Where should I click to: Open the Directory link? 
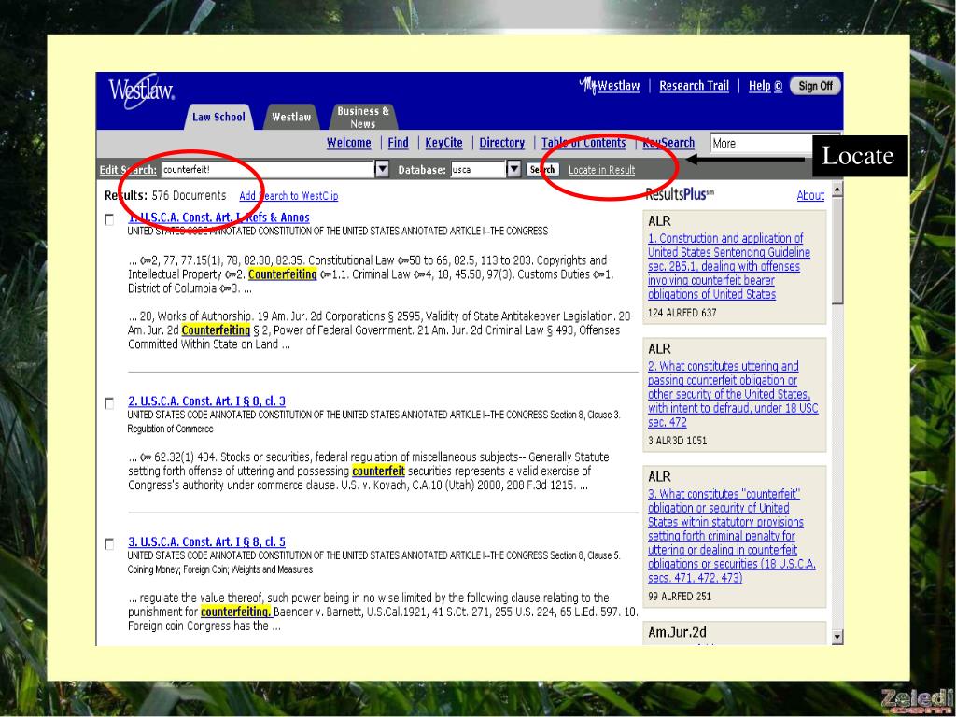pyautogui.click(x=501, y=143)
